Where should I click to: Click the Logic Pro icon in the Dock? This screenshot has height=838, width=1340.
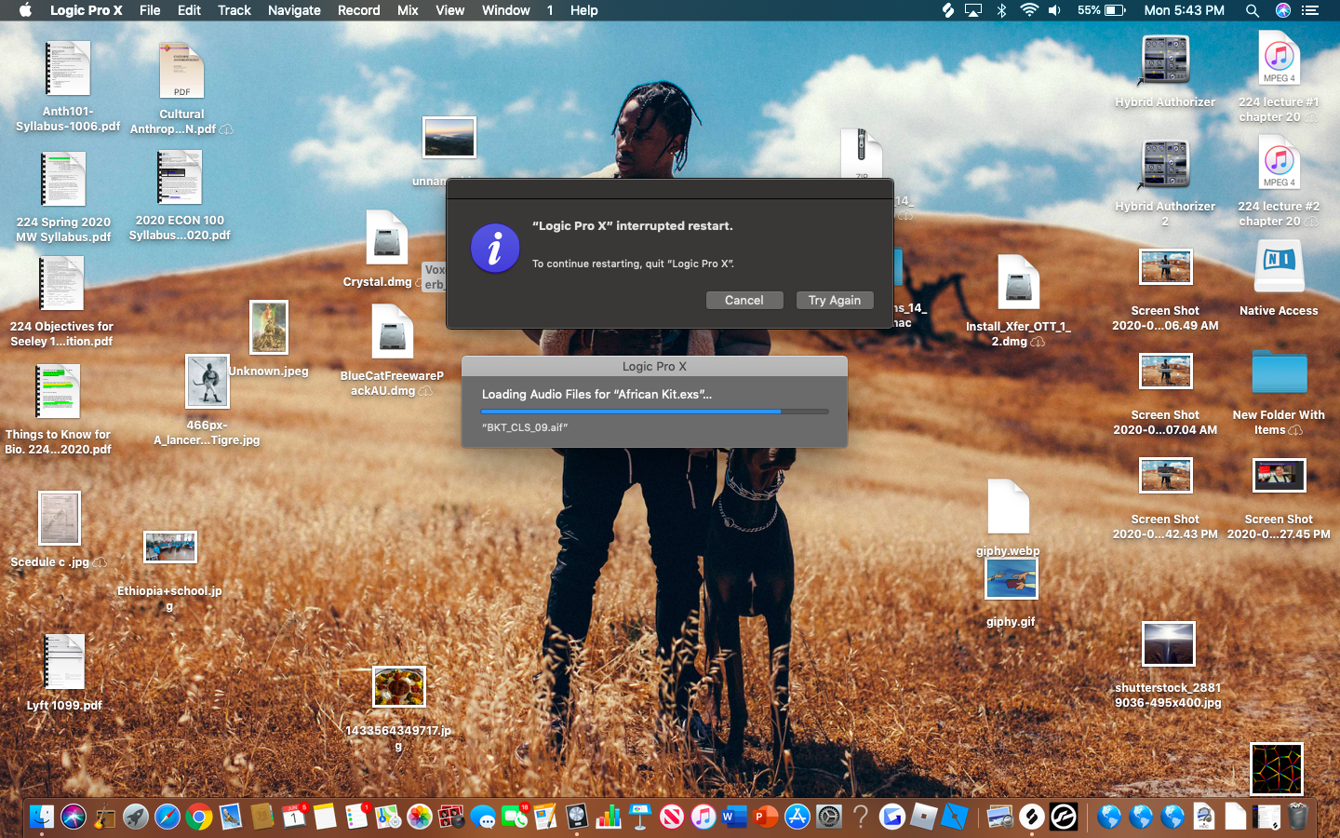coord(577,817)
